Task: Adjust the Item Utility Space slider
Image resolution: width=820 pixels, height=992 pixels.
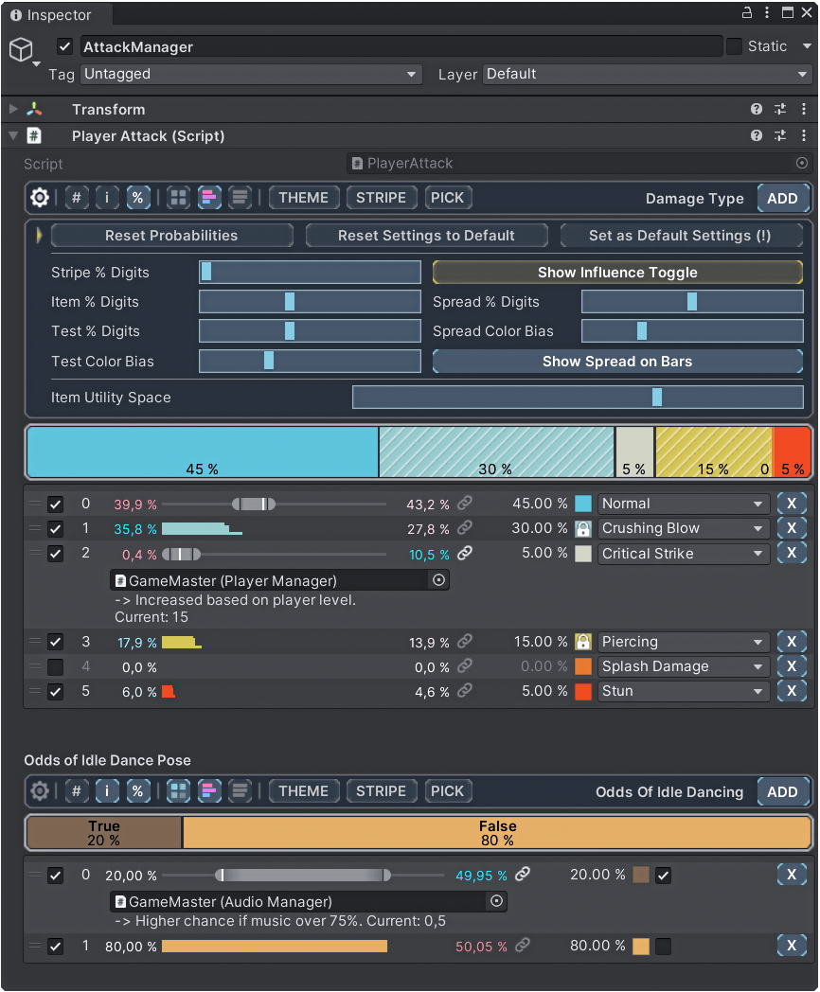Action: click(656, 397)
